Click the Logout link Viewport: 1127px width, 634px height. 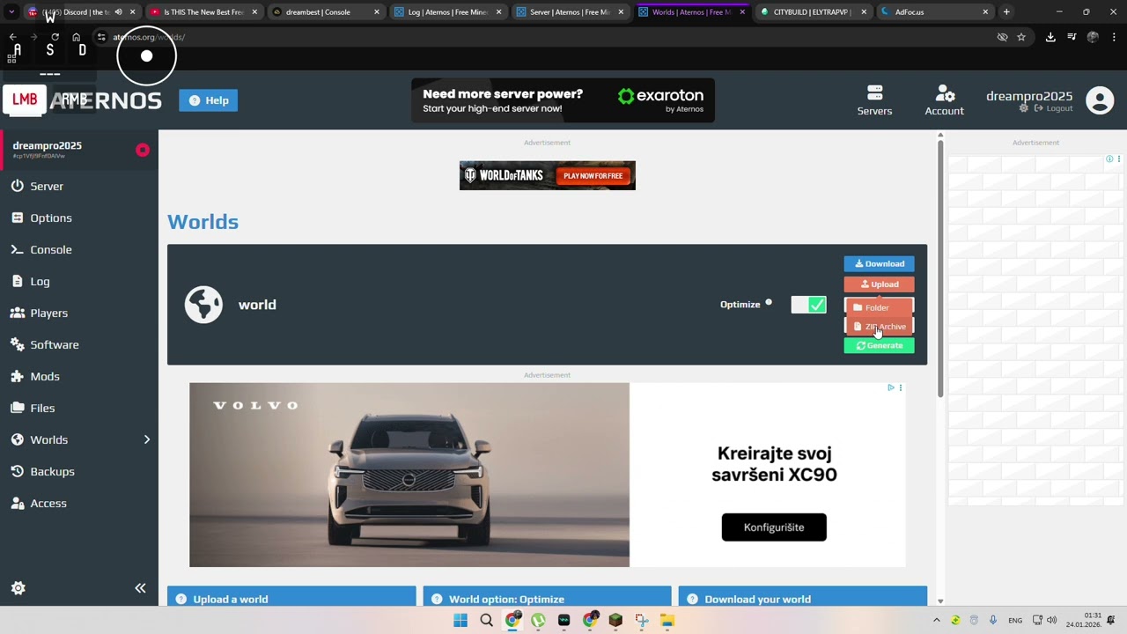1053,108
